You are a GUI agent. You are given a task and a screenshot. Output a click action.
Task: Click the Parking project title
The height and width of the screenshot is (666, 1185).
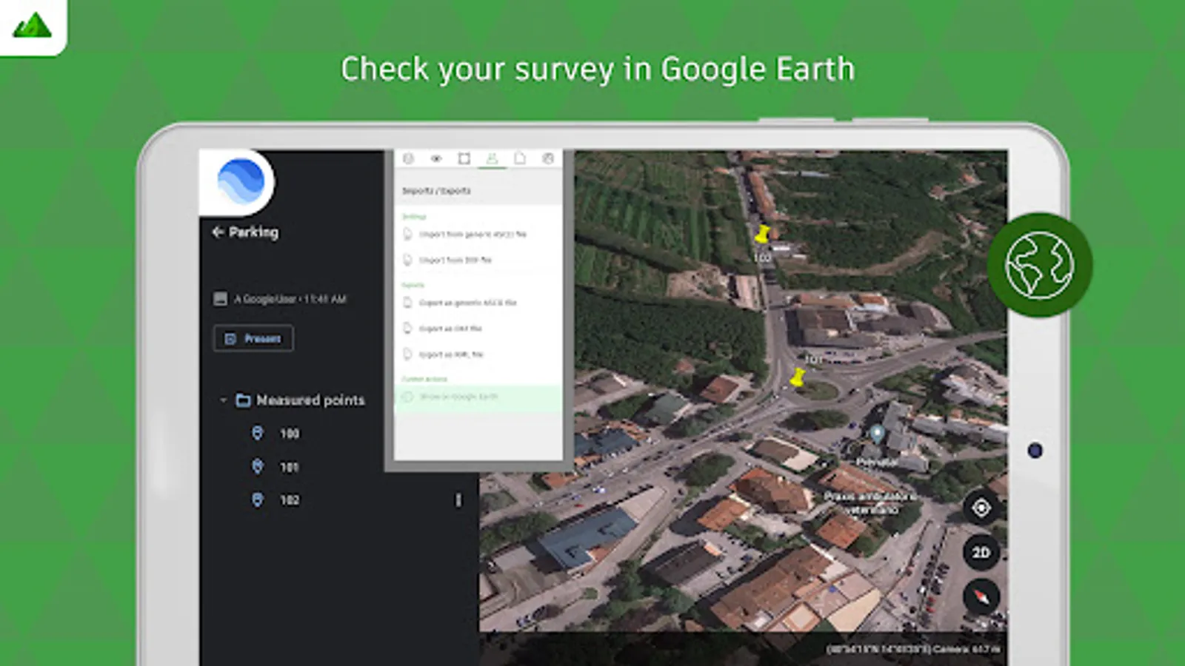click(x=253, y=232)
